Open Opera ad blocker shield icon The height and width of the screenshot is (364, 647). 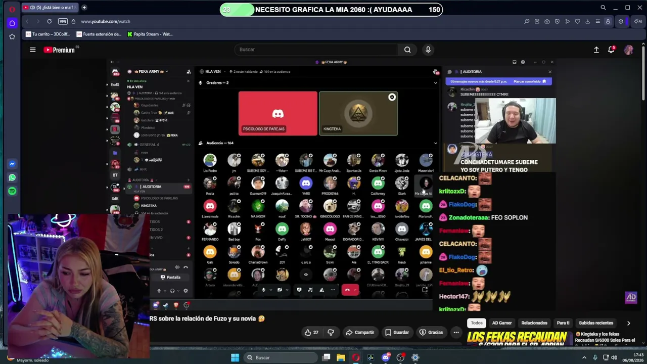pyautogui.click(x=557, y=21)
